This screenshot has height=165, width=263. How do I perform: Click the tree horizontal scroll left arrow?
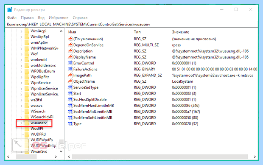[x=8, y=157]
